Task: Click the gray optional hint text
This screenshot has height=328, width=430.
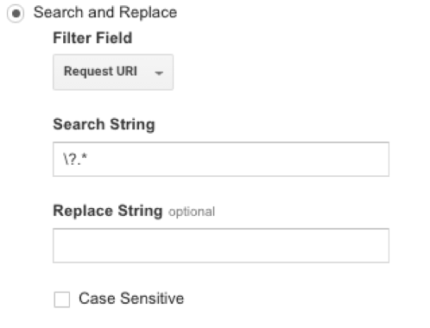Action: click(192, 212)
